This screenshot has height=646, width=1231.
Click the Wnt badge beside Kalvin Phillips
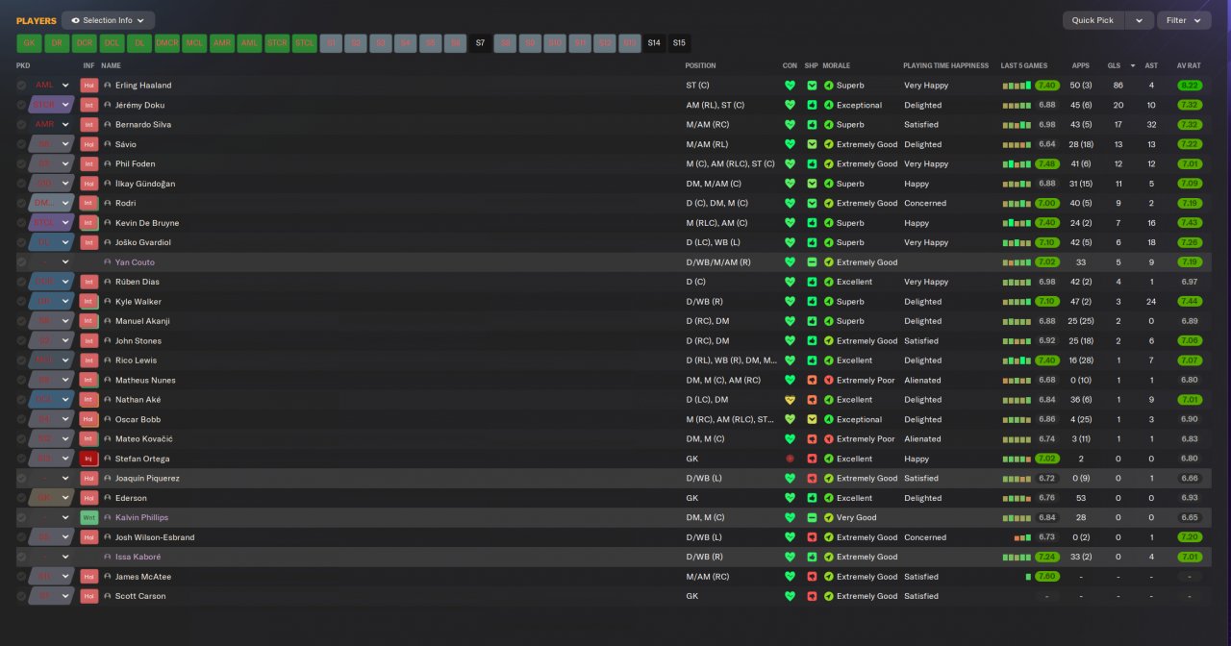[x=89, y=517]
